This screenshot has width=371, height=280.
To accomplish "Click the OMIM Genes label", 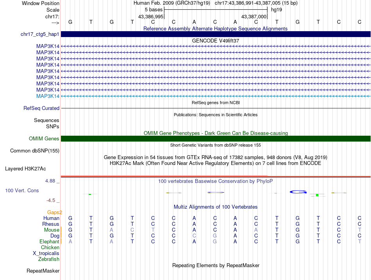I will tap(44, 139).
